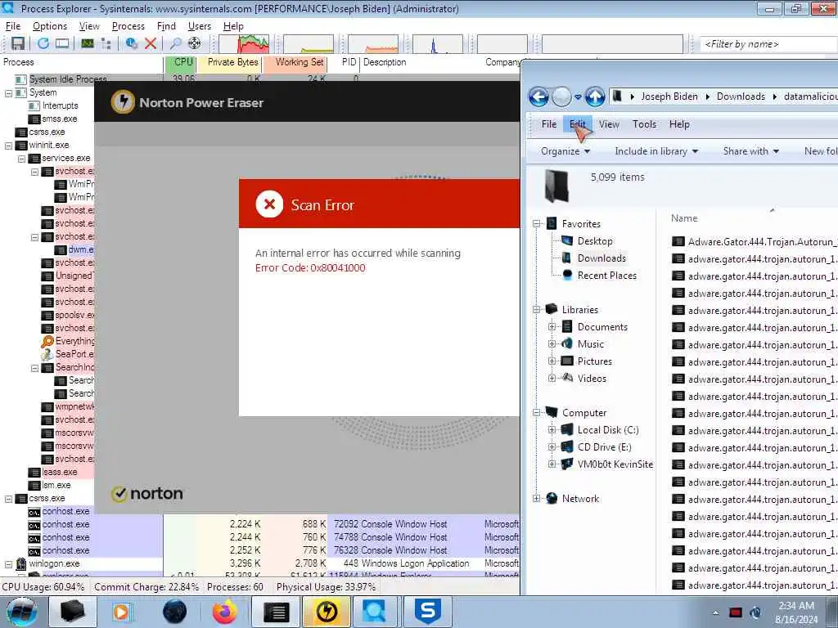
Task: Click the Name column header in Explorer
Action: (684, 218)
